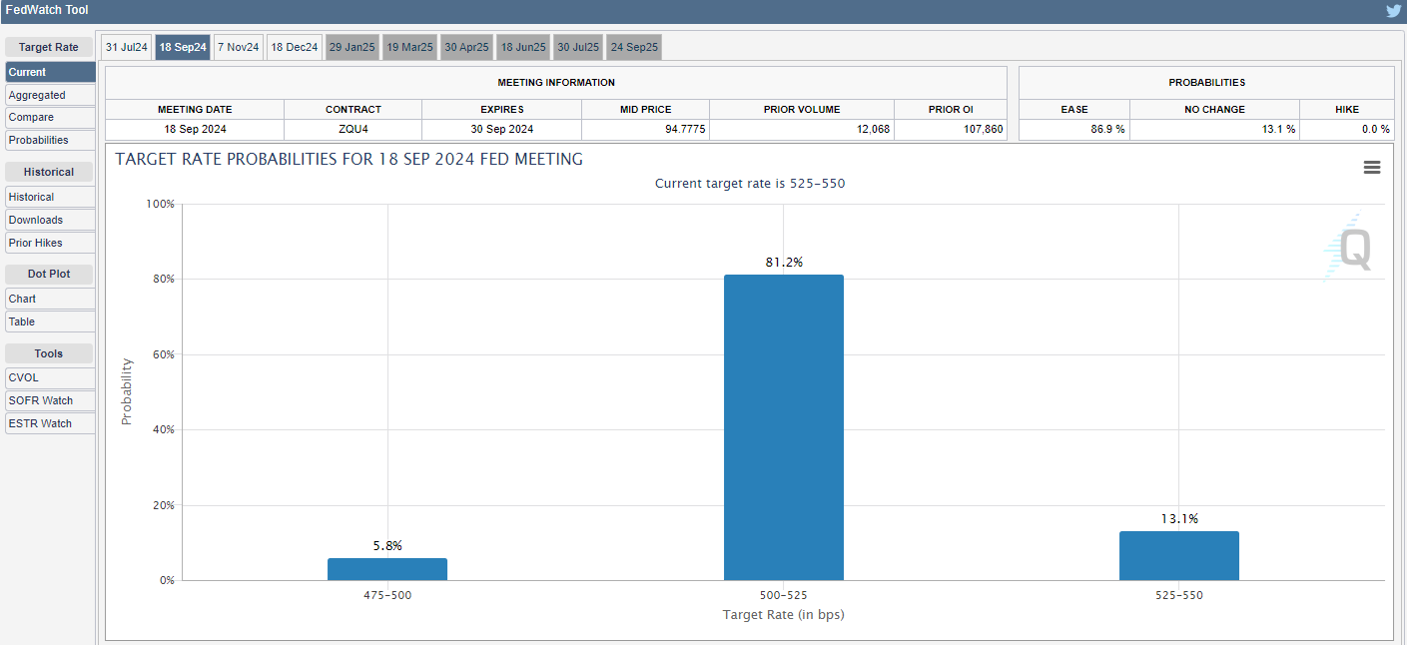
Task: Select the 18 Sep24 meeting tab
Action: tap(183, 47)
